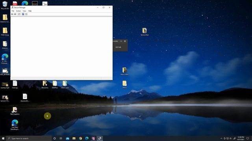Screen dimensions: 252x141
Task: Select the dark thumbnail icon on the desktop's top row
Action: click(35, 3)
